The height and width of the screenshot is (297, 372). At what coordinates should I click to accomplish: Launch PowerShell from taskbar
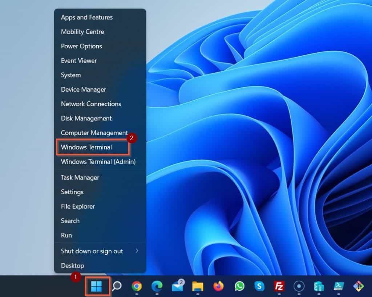pos(339,286)
